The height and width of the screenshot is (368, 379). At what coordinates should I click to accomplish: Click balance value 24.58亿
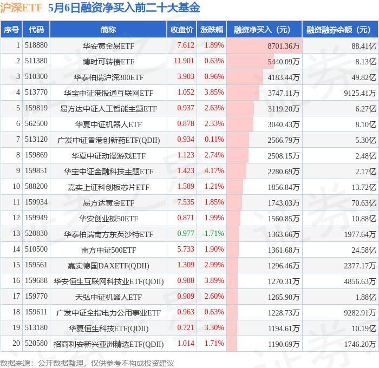coord(364,250)
